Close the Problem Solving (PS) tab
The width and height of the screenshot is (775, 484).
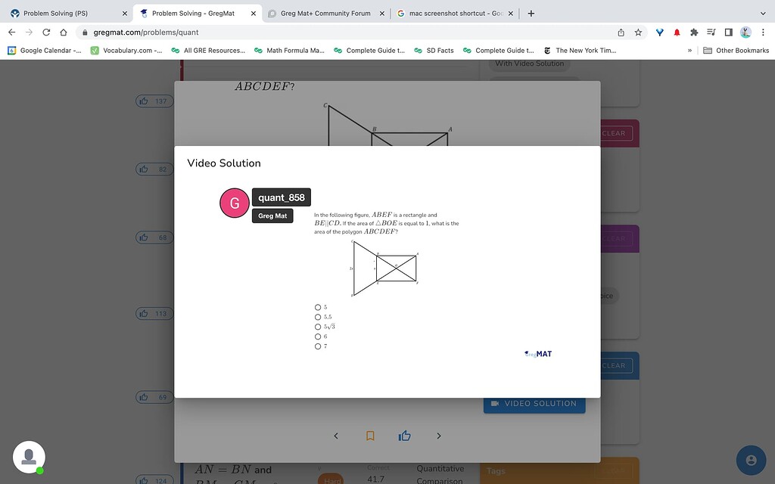click(x=125, y=14)
